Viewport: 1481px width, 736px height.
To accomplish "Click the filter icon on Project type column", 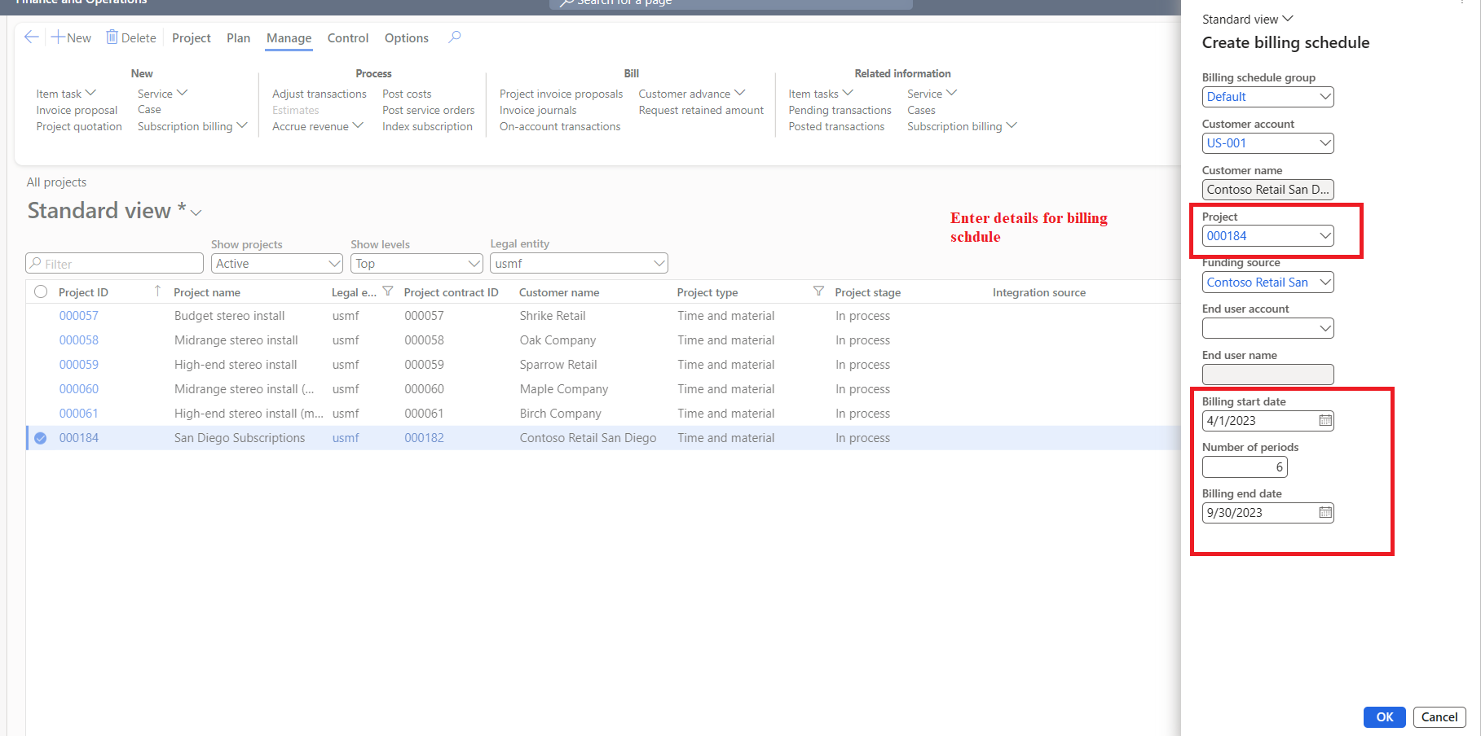I will pyautogui.click(x=818, y=291).
